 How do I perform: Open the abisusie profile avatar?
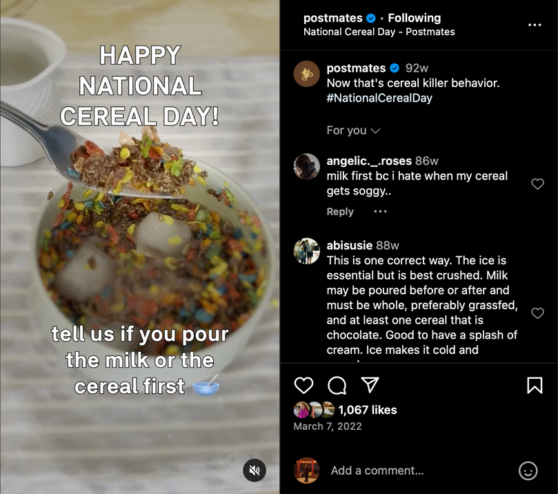pyautogui.click(x=307, y=251)
